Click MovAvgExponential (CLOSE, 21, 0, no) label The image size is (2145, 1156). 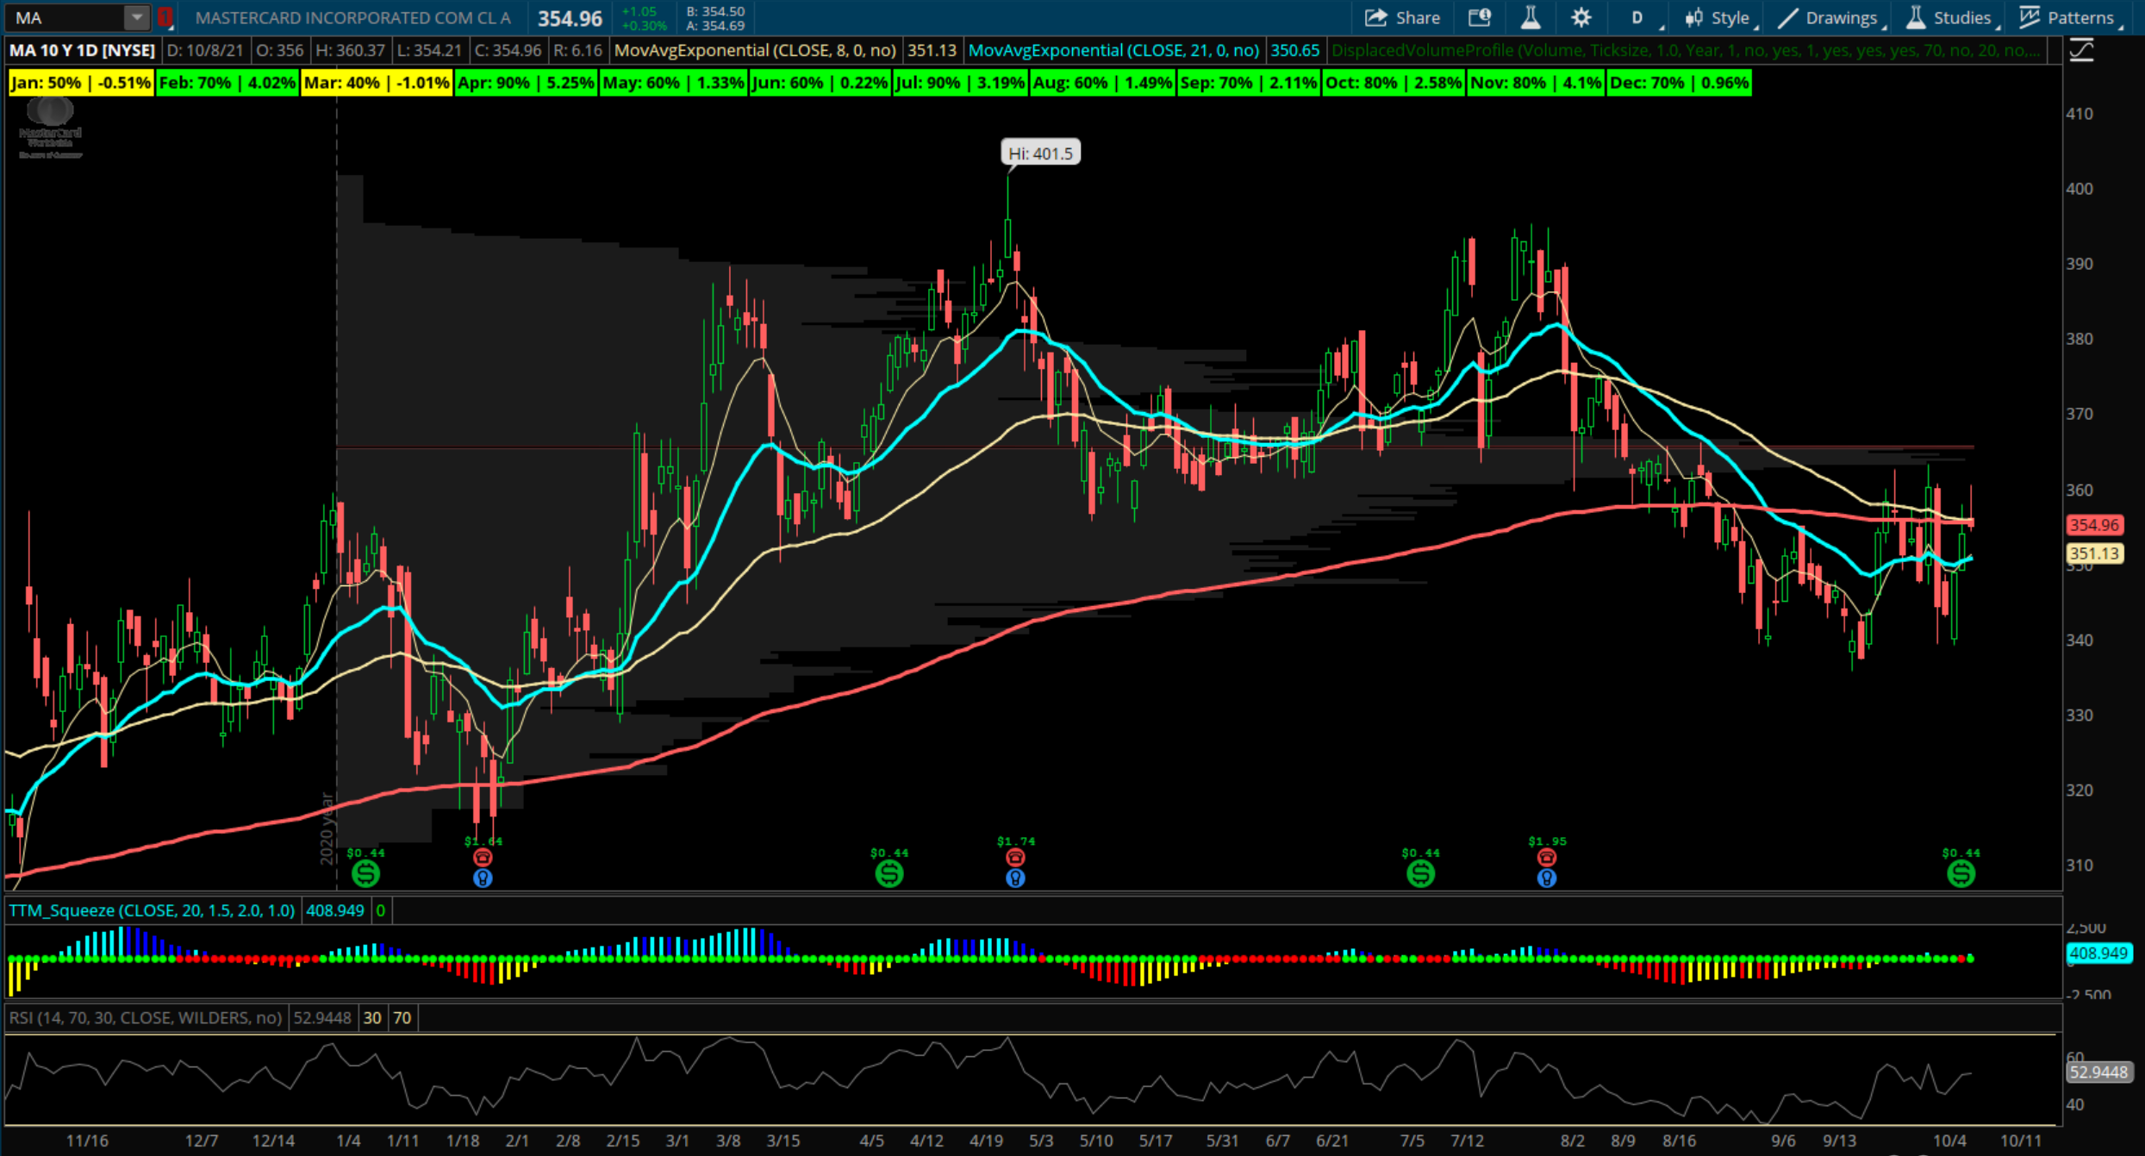click(x=1113, y=50)
